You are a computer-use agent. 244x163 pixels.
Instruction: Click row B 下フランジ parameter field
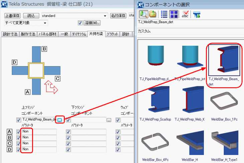click(x=89, y=138)
